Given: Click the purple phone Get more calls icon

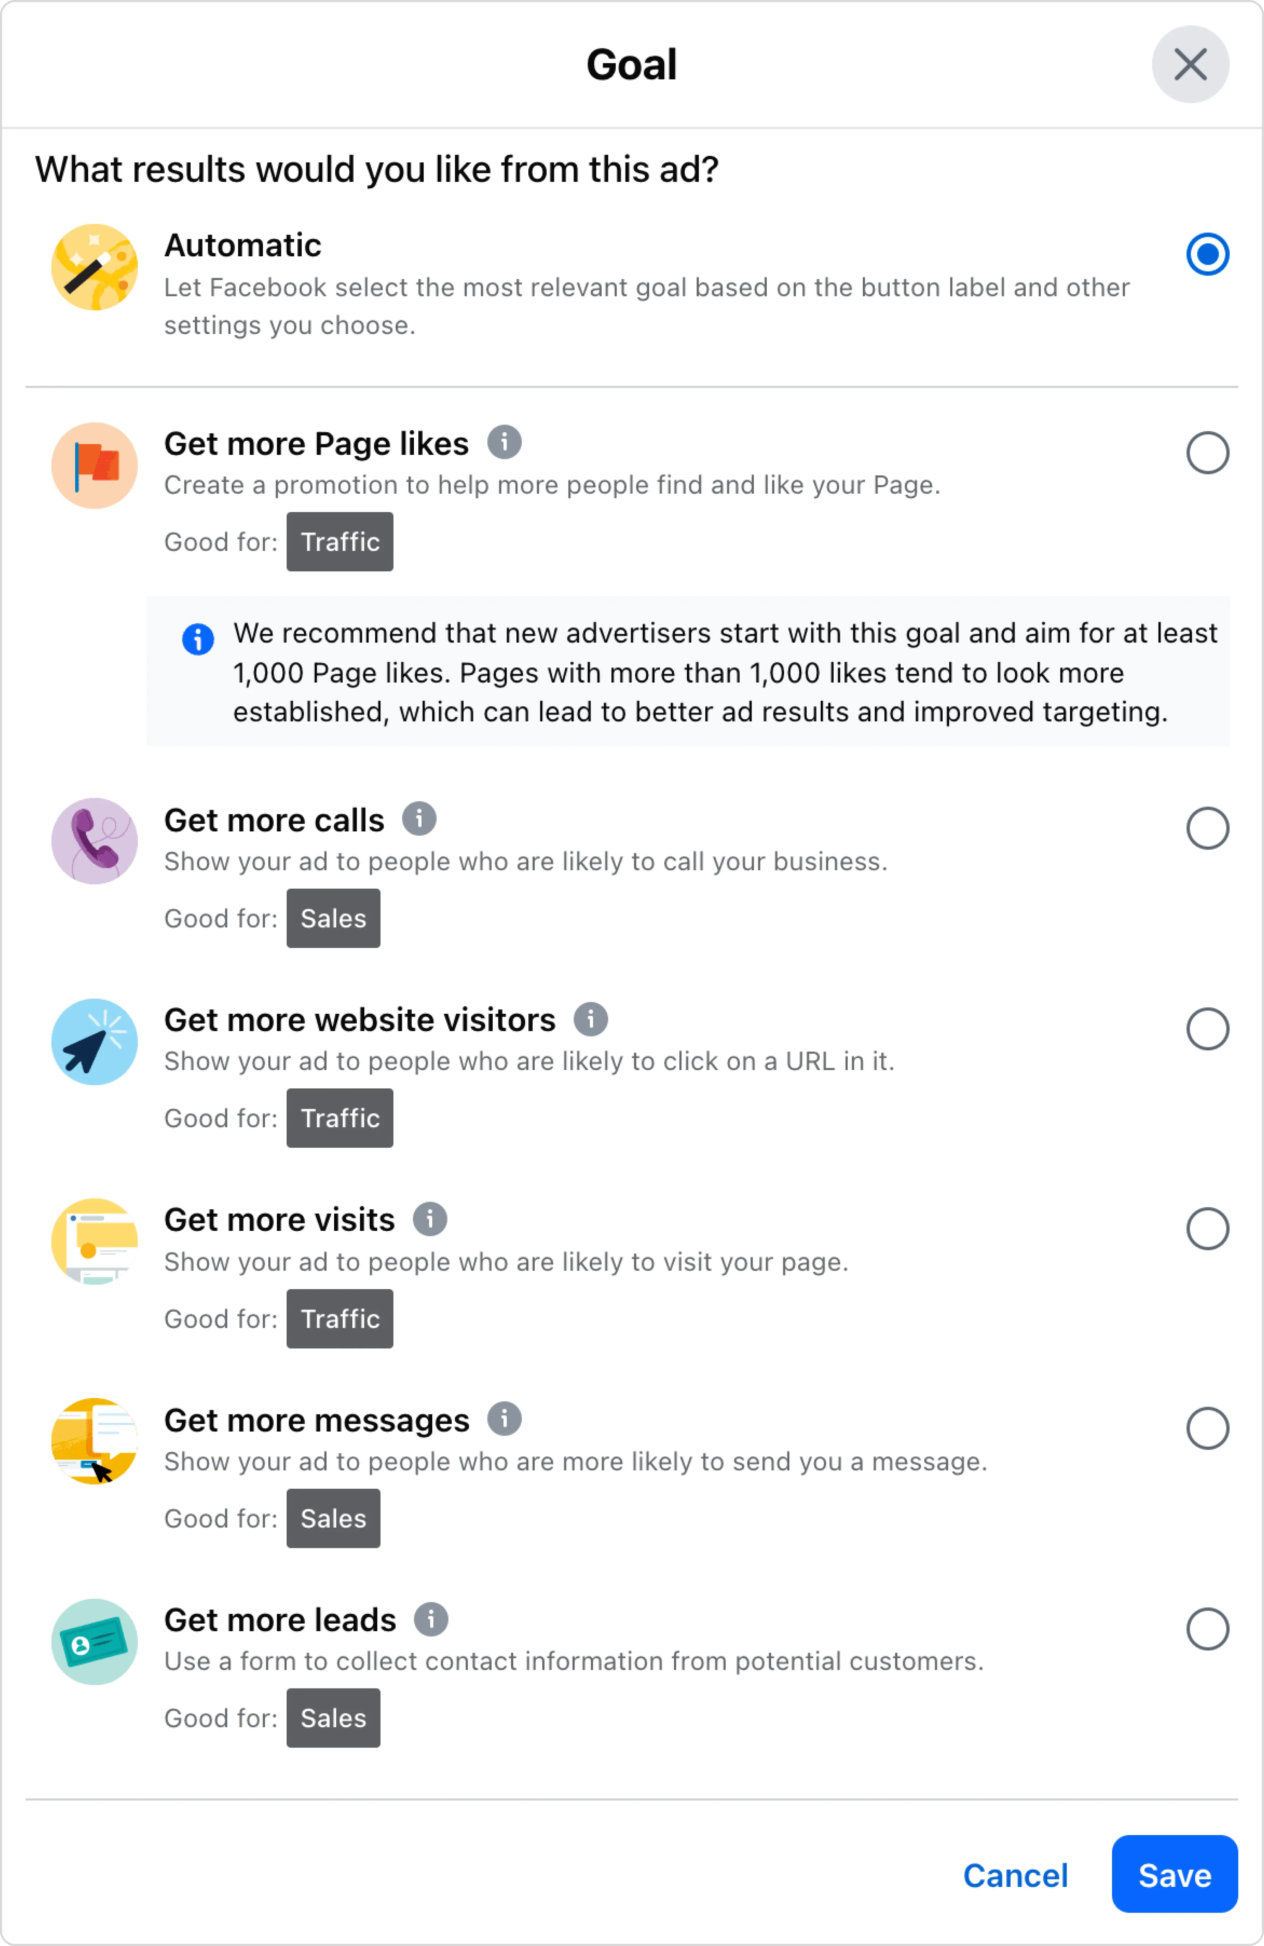Looking at the screenshot, I should (x=94, y=841).
